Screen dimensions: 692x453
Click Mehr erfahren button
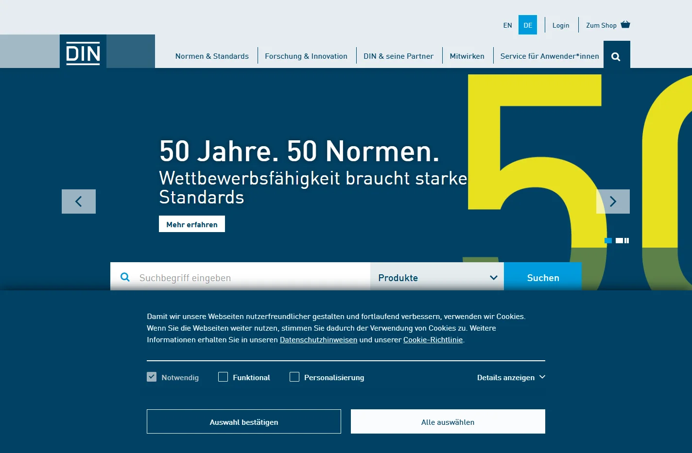[192, 224]
